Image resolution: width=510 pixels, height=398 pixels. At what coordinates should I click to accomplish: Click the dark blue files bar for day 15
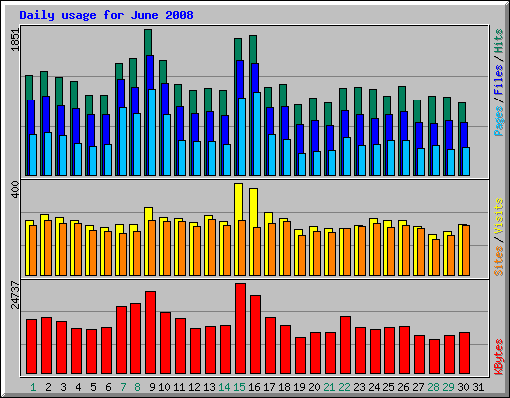(240, 79)
